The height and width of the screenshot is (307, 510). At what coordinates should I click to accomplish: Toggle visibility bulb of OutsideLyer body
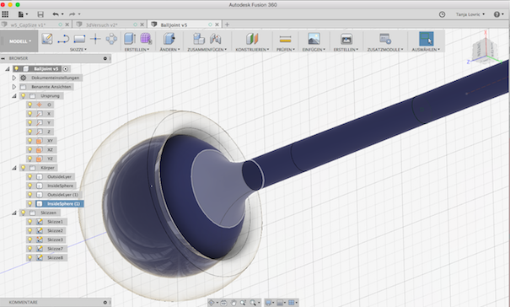[x=30, y=177]
